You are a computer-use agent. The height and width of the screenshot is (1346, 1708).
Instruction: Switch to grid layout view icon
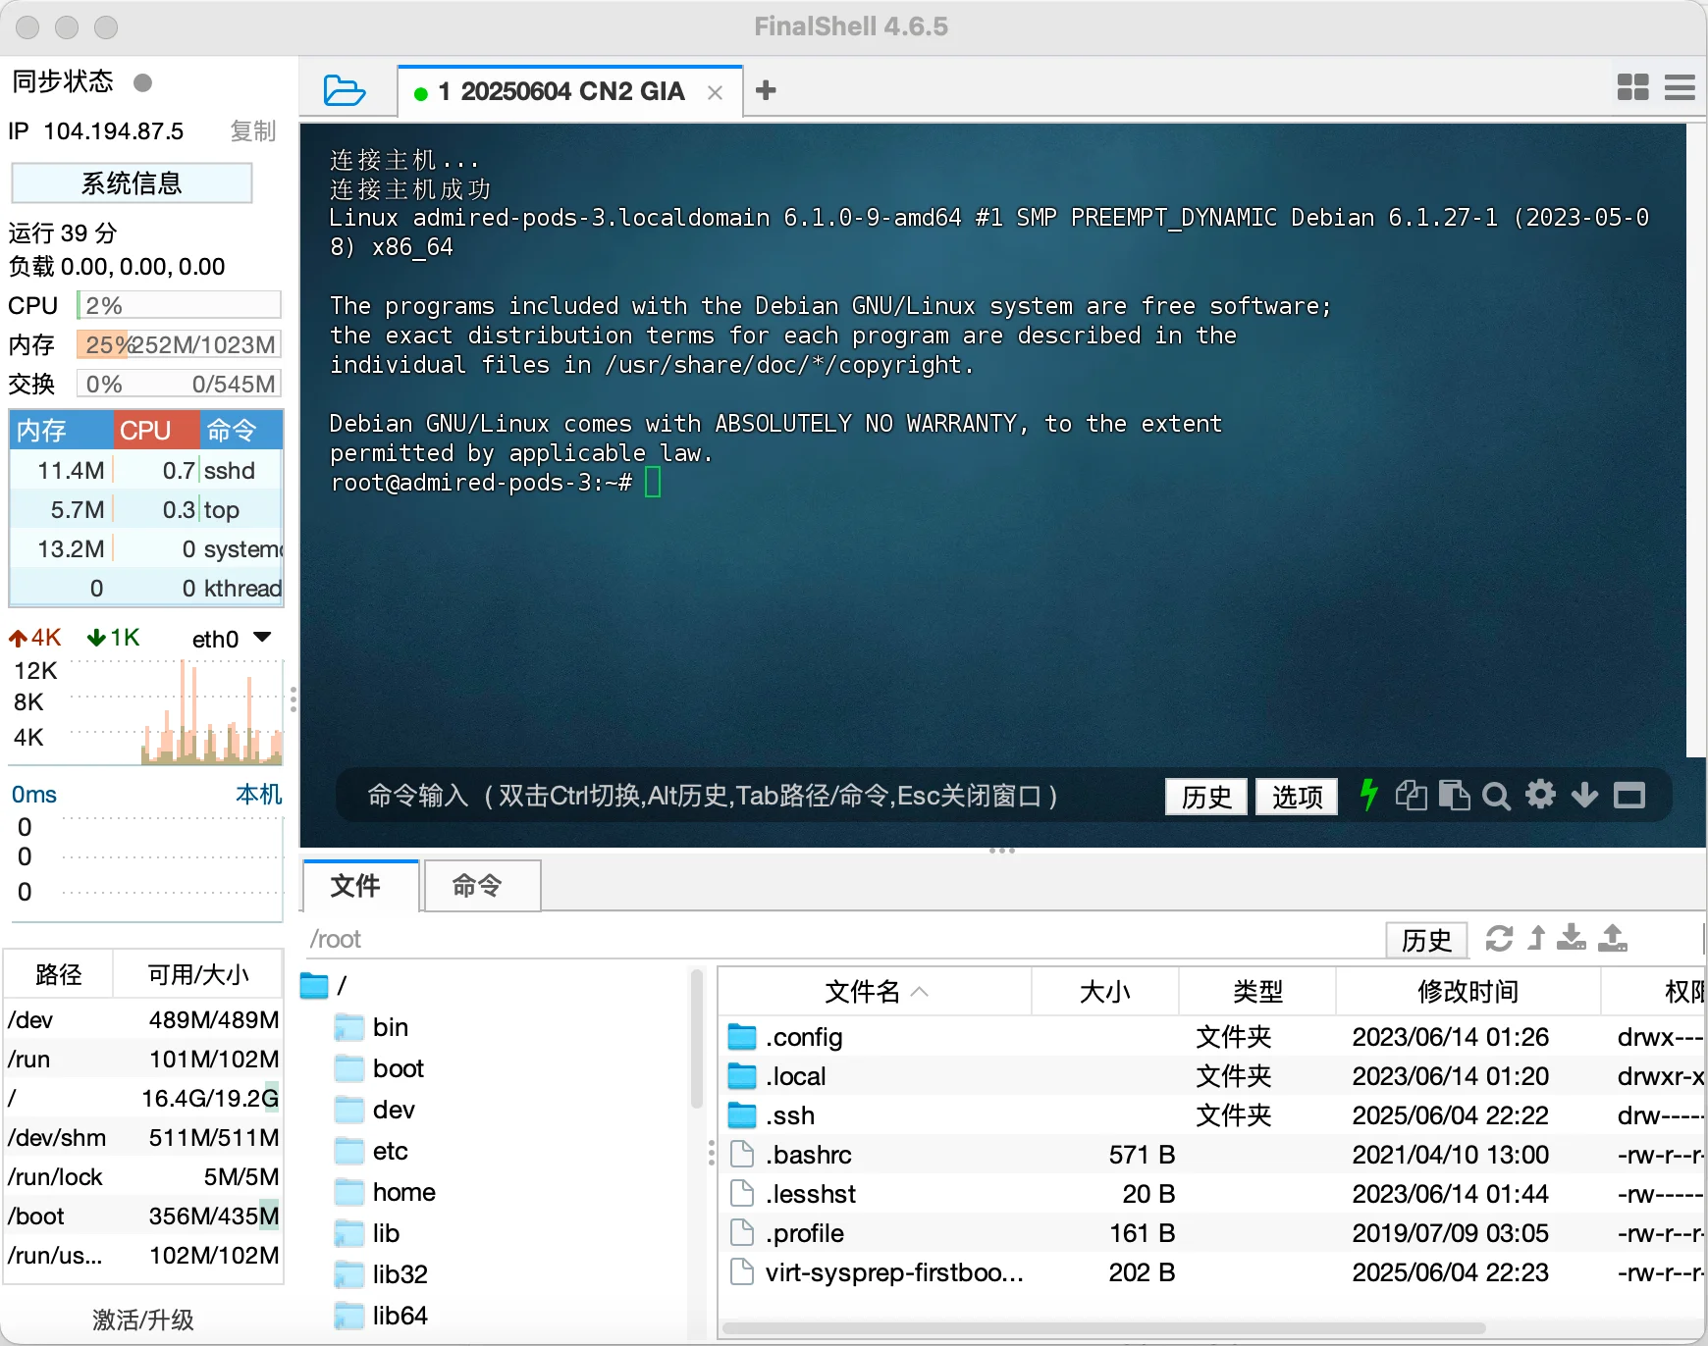click(1633, 87)
